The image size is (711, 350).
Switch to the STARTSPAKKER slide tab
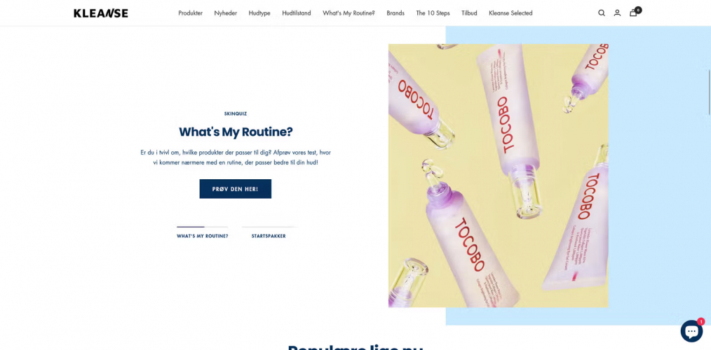click(x=269, y=236)
